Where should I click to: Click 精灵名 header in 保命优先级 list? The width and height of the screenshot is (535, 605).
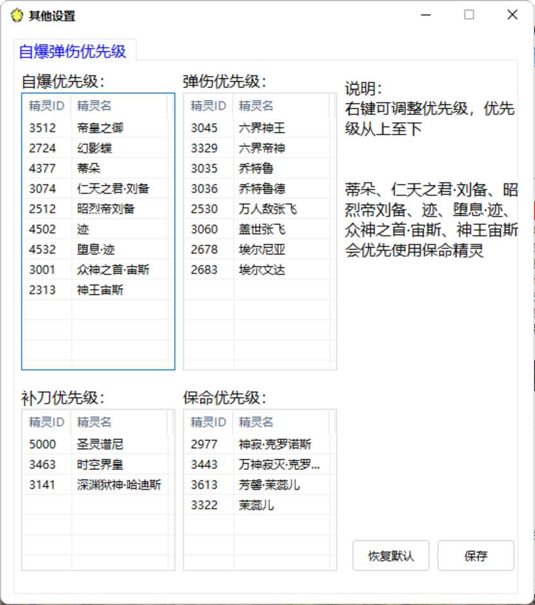(256, 422)
